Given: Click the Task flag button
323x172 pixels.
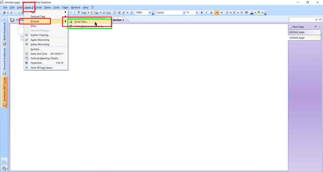Looking at the screenshot, I should 82,13.
